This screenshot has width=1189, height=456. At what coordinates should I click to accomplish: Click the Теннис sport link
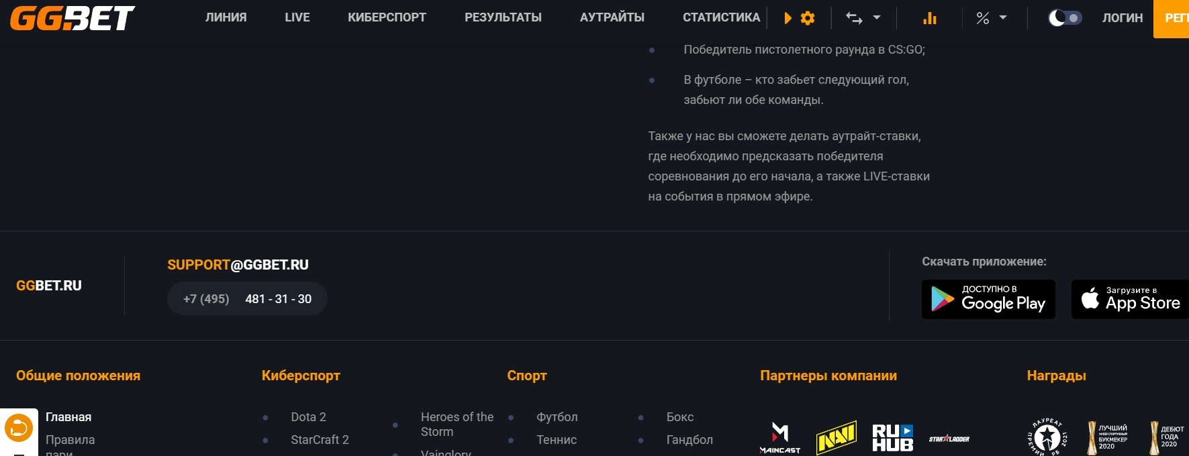point(557,440)
